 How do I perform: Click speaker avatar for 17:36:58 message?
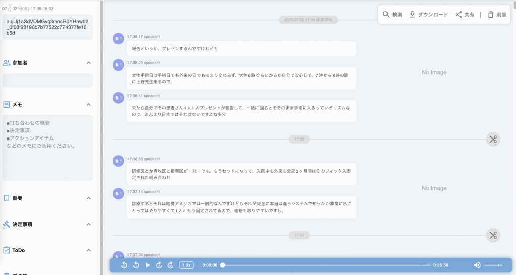point(118,161)
